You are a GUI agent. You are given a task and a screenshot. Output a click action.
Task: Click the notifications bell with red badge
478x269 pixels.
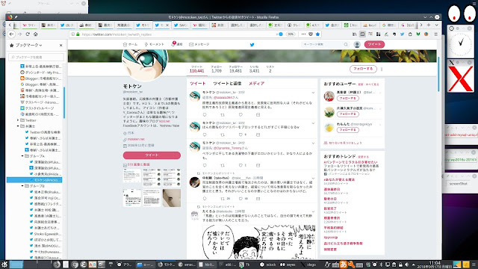tap(173, 44)
